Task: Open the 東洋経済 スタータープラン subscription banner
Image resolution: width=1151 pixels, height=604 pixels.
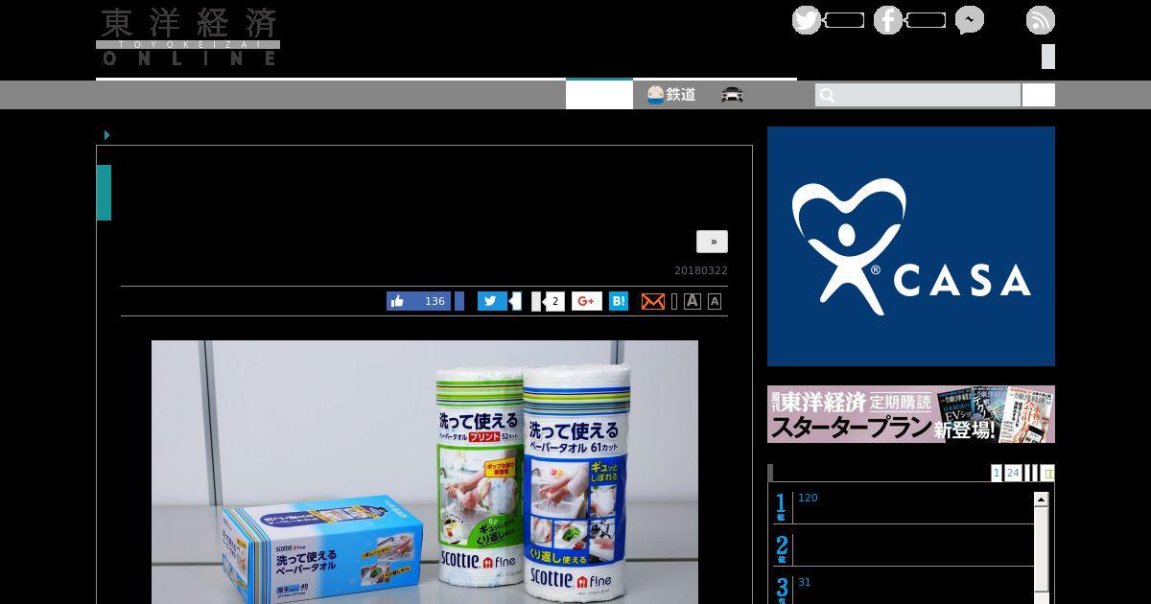Action: (911, 414)
